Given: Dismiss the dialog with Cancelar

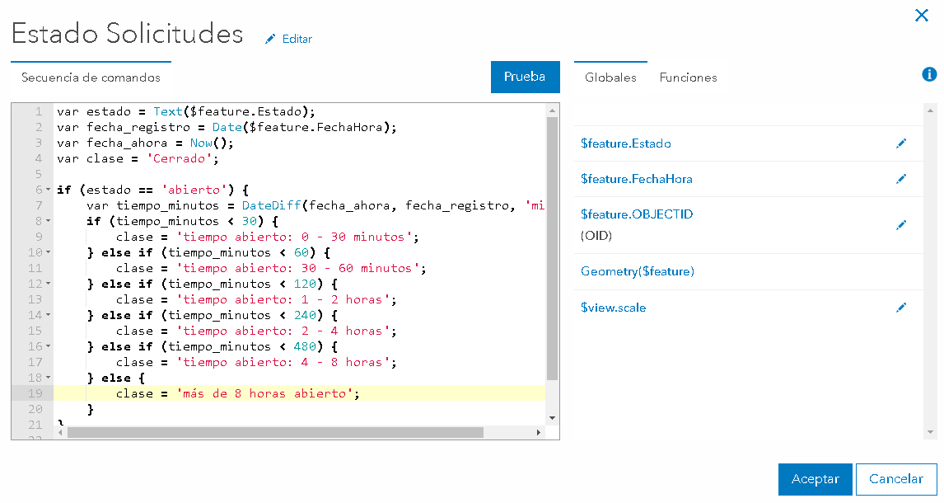Looking at the screenshot, I should tap(896, 479).
